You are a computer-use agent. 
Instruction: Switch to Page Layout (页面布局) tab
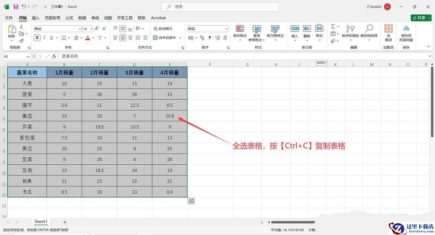pyautogui.click(x=53, y=18)
